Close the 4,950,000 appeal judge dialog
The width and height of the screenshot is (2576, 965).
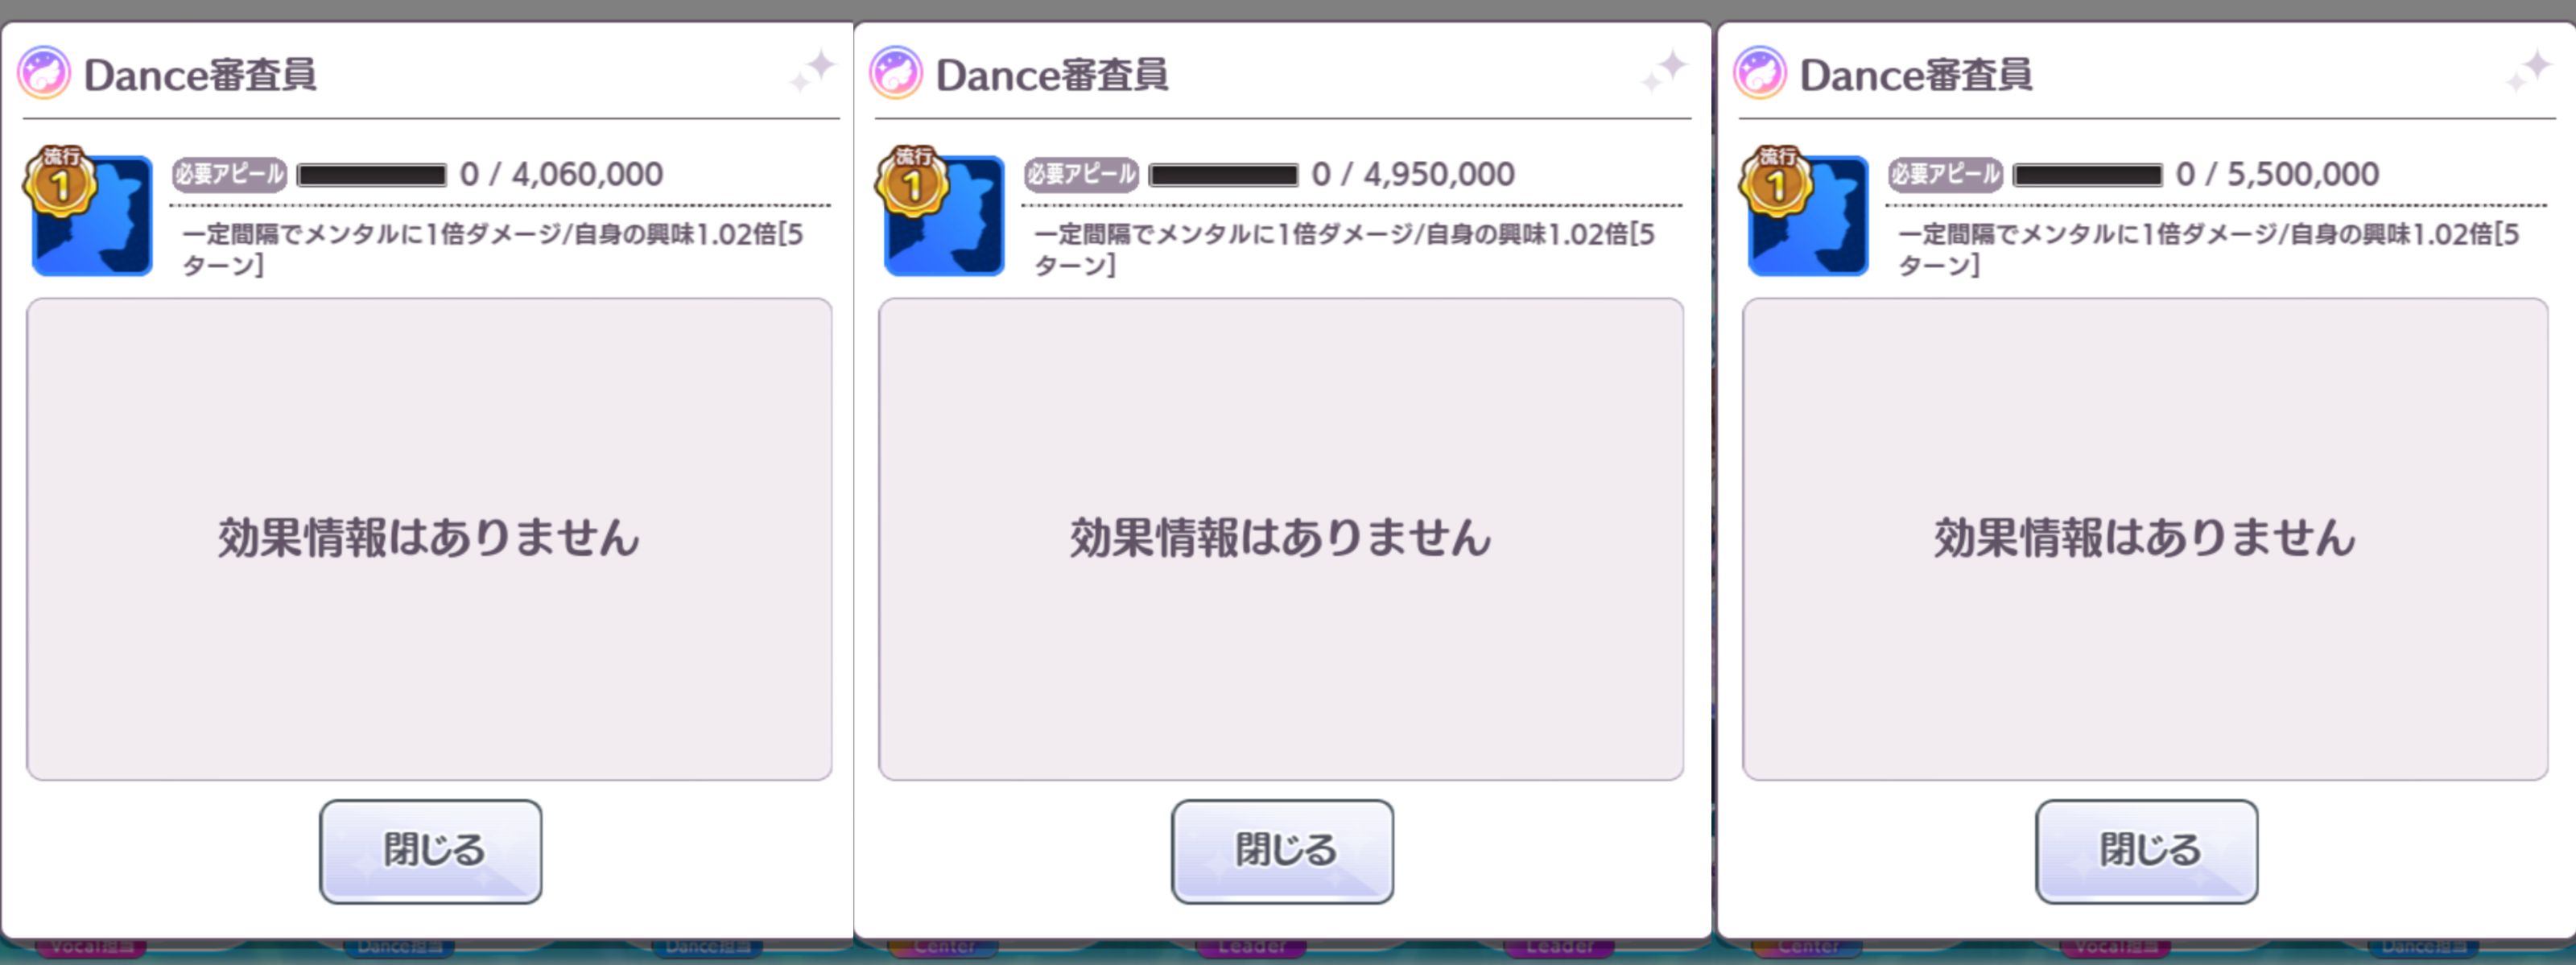[1282, 851]
